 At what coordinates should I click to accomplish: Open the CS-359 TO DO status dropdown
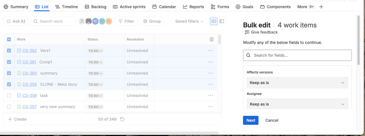(x=95, y=85)
